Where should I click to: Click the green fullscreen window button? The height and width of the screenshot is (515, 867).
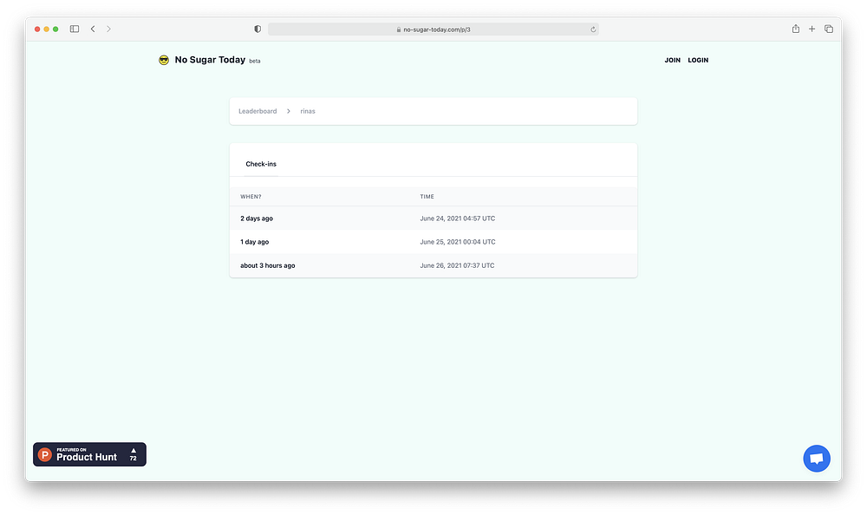pyautogui.click(x=55, y=29)
